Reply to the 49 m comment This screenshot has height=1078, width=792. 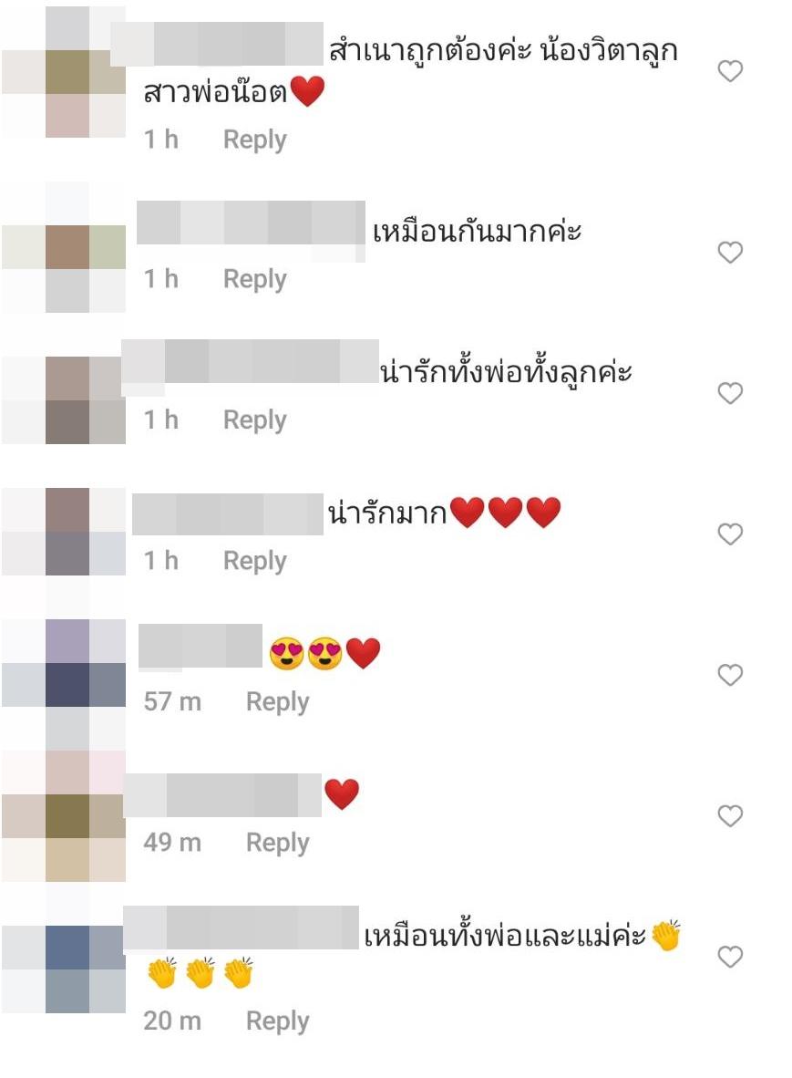pos(277,843)
